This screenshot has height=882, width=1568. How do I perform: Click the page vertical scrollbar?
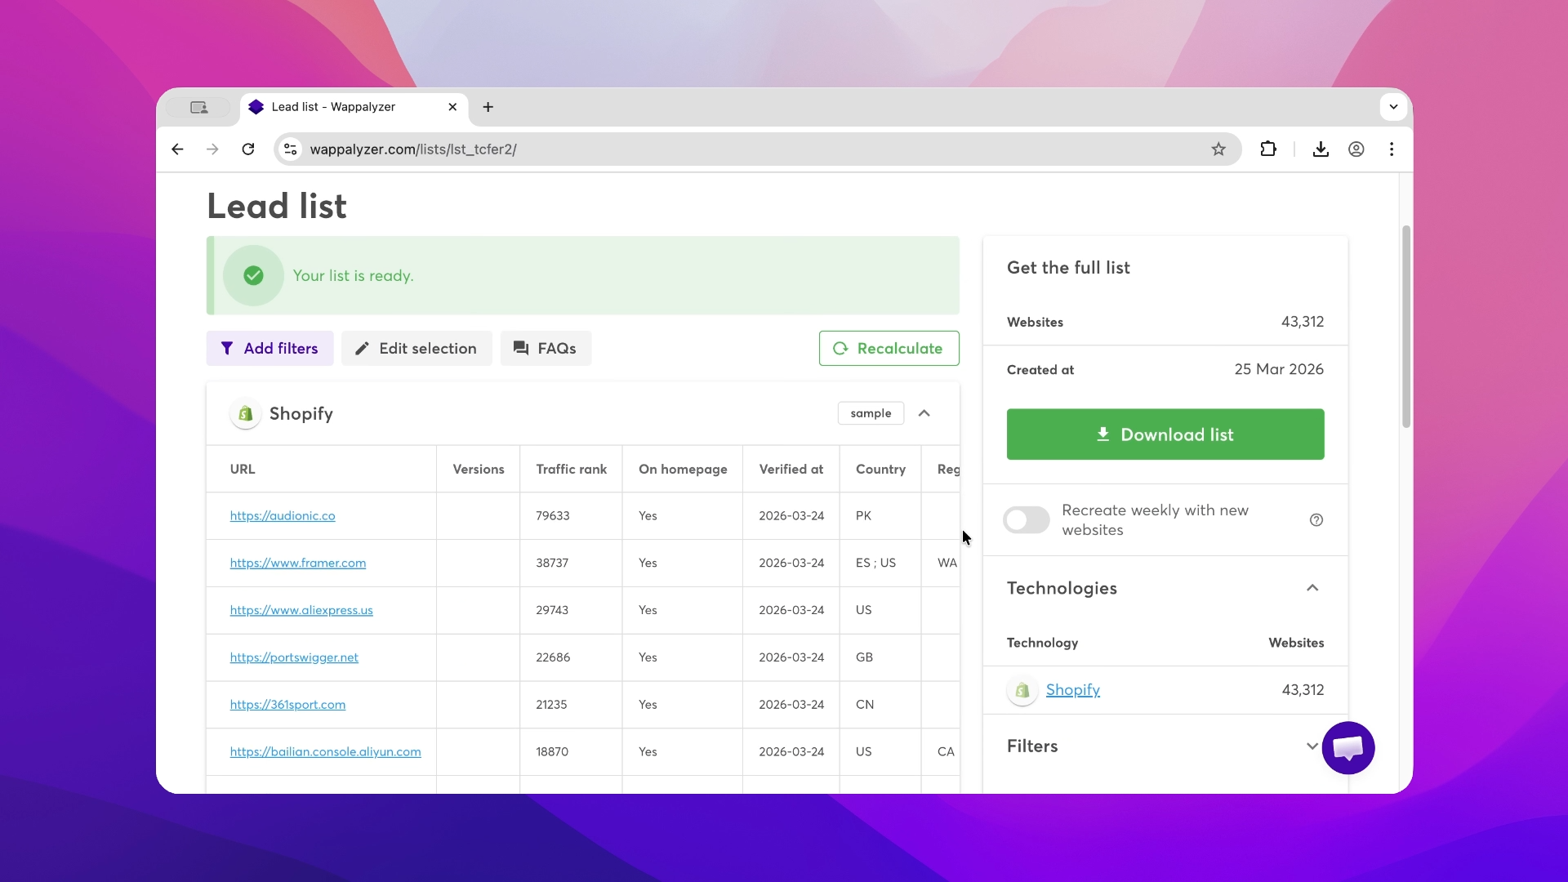tap(1406, 327)
